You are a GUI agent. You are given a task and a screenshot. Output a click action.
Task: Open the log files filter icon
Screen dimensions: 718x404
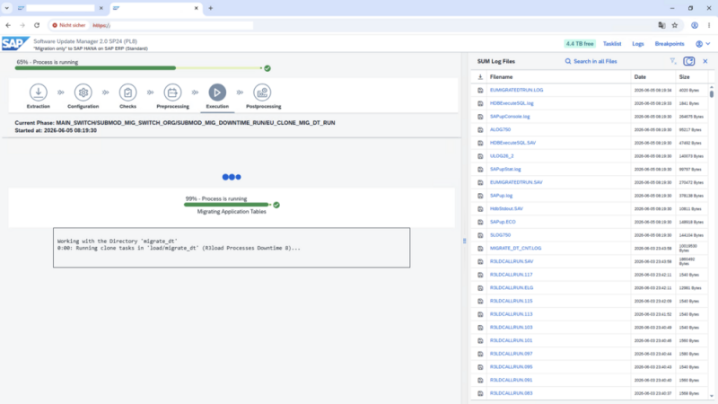click(672, 61)
